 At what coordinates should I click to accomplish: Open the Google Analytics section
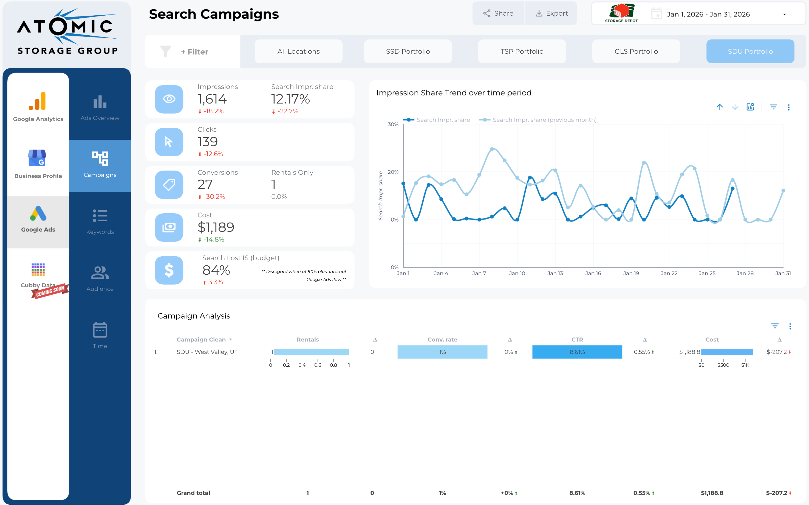point(38,106)
